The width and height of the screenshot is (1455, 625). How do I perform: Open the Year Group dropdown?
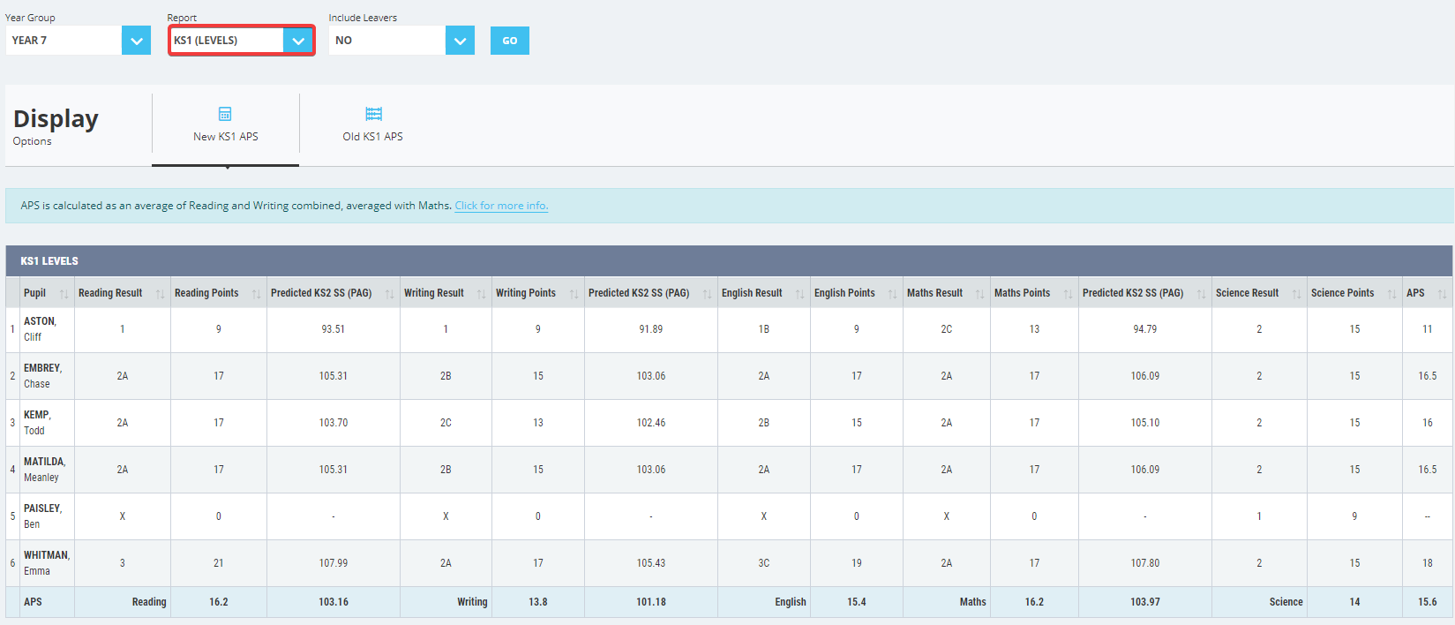(x=78, y=41)
